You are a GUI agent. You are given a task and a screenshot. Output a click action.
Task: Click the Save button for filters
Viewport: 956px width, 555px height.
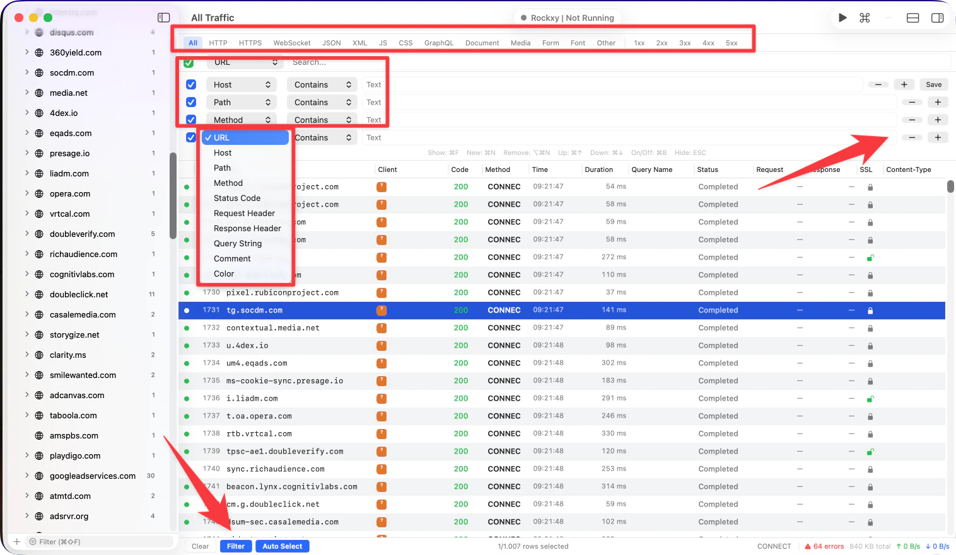coord(934,84)
